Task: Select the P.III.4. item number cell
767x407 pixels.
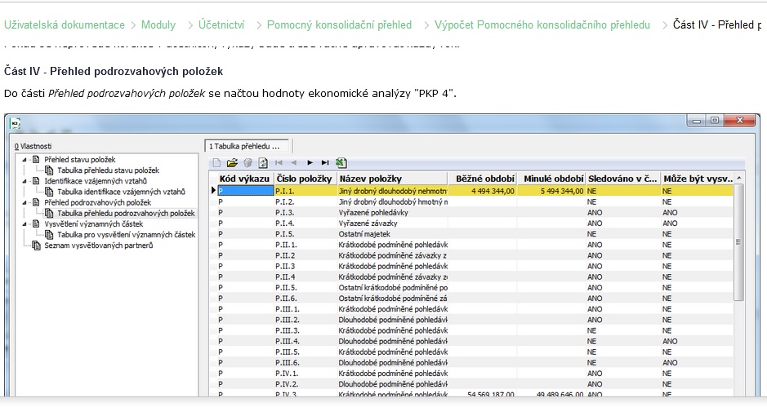Action: point(305,342)
